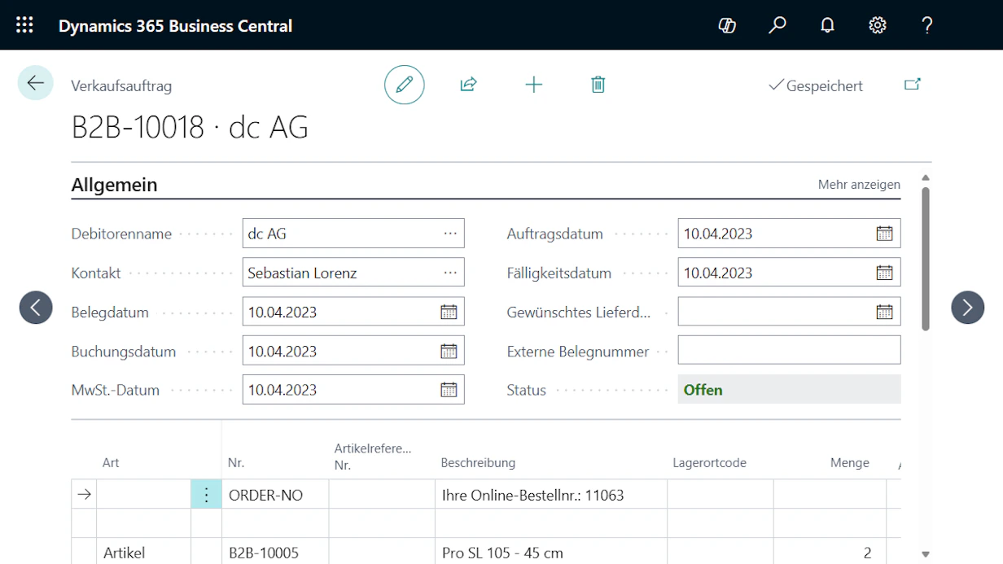Click the Externe Belegnummer field
This screenshot has height=564, width=1003.
click(x=789, y=351)
